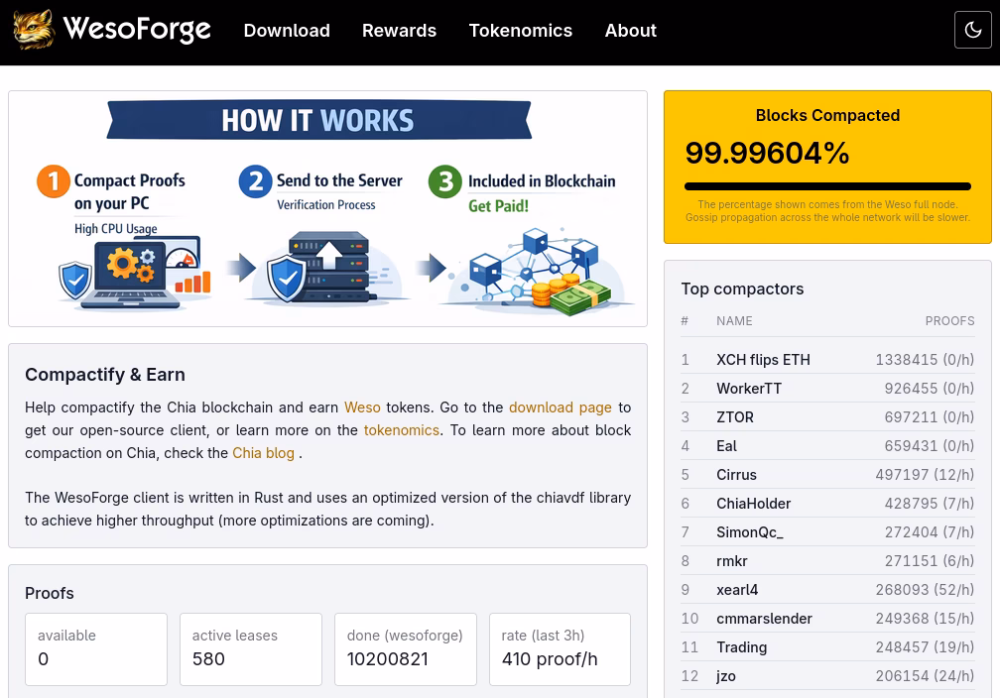Click the 99.99604% blocks compacted figure
This screenshot has width=1000, height=698.
(x=767, y=153)
